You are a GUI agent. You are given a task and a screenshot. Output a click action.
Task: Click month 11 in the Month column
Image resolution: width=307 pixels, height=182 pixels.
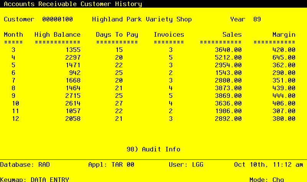click(15, 111)
